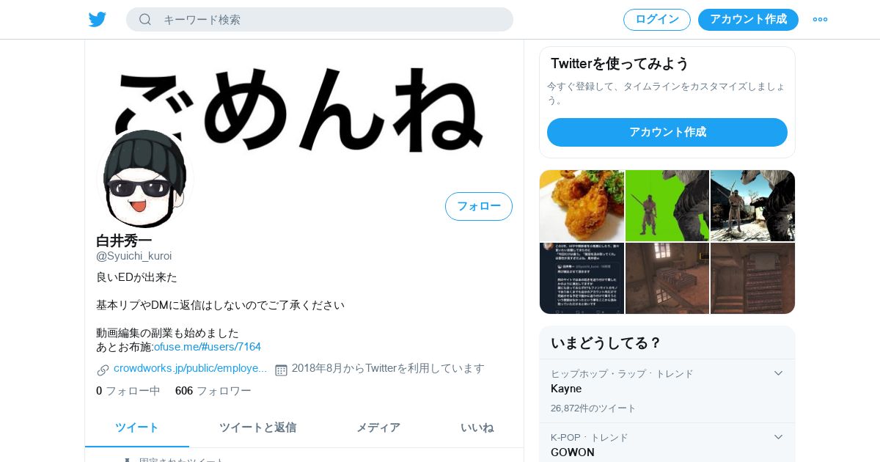
Task: Follow the user with フォロー button
Action: pos(479,206)
